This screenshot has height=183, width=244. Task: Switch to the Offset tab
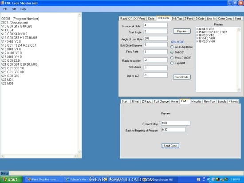pyautogui.click(x=135, y=102)
